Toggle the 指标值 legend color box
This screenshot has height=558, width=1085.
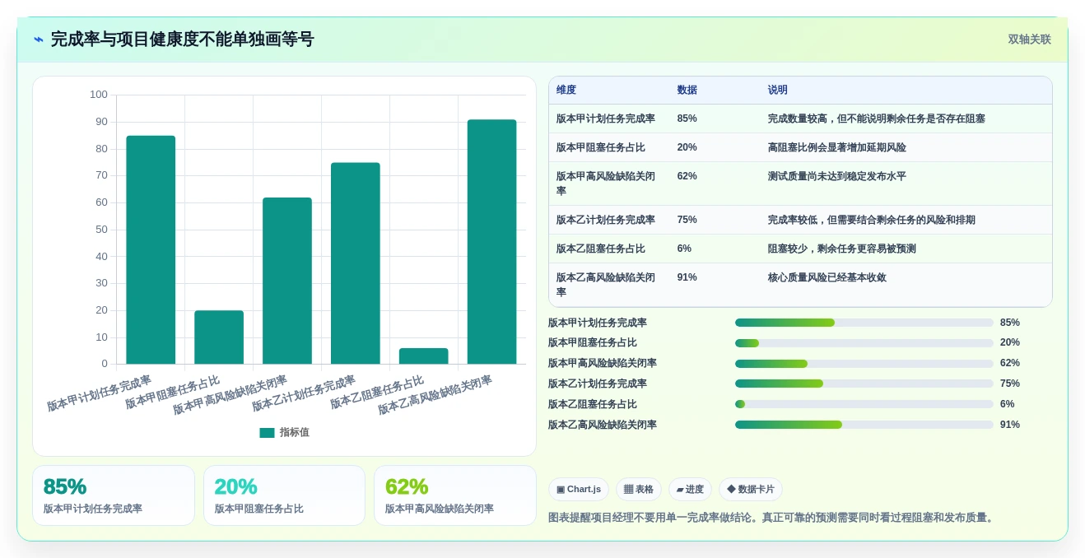267,433
